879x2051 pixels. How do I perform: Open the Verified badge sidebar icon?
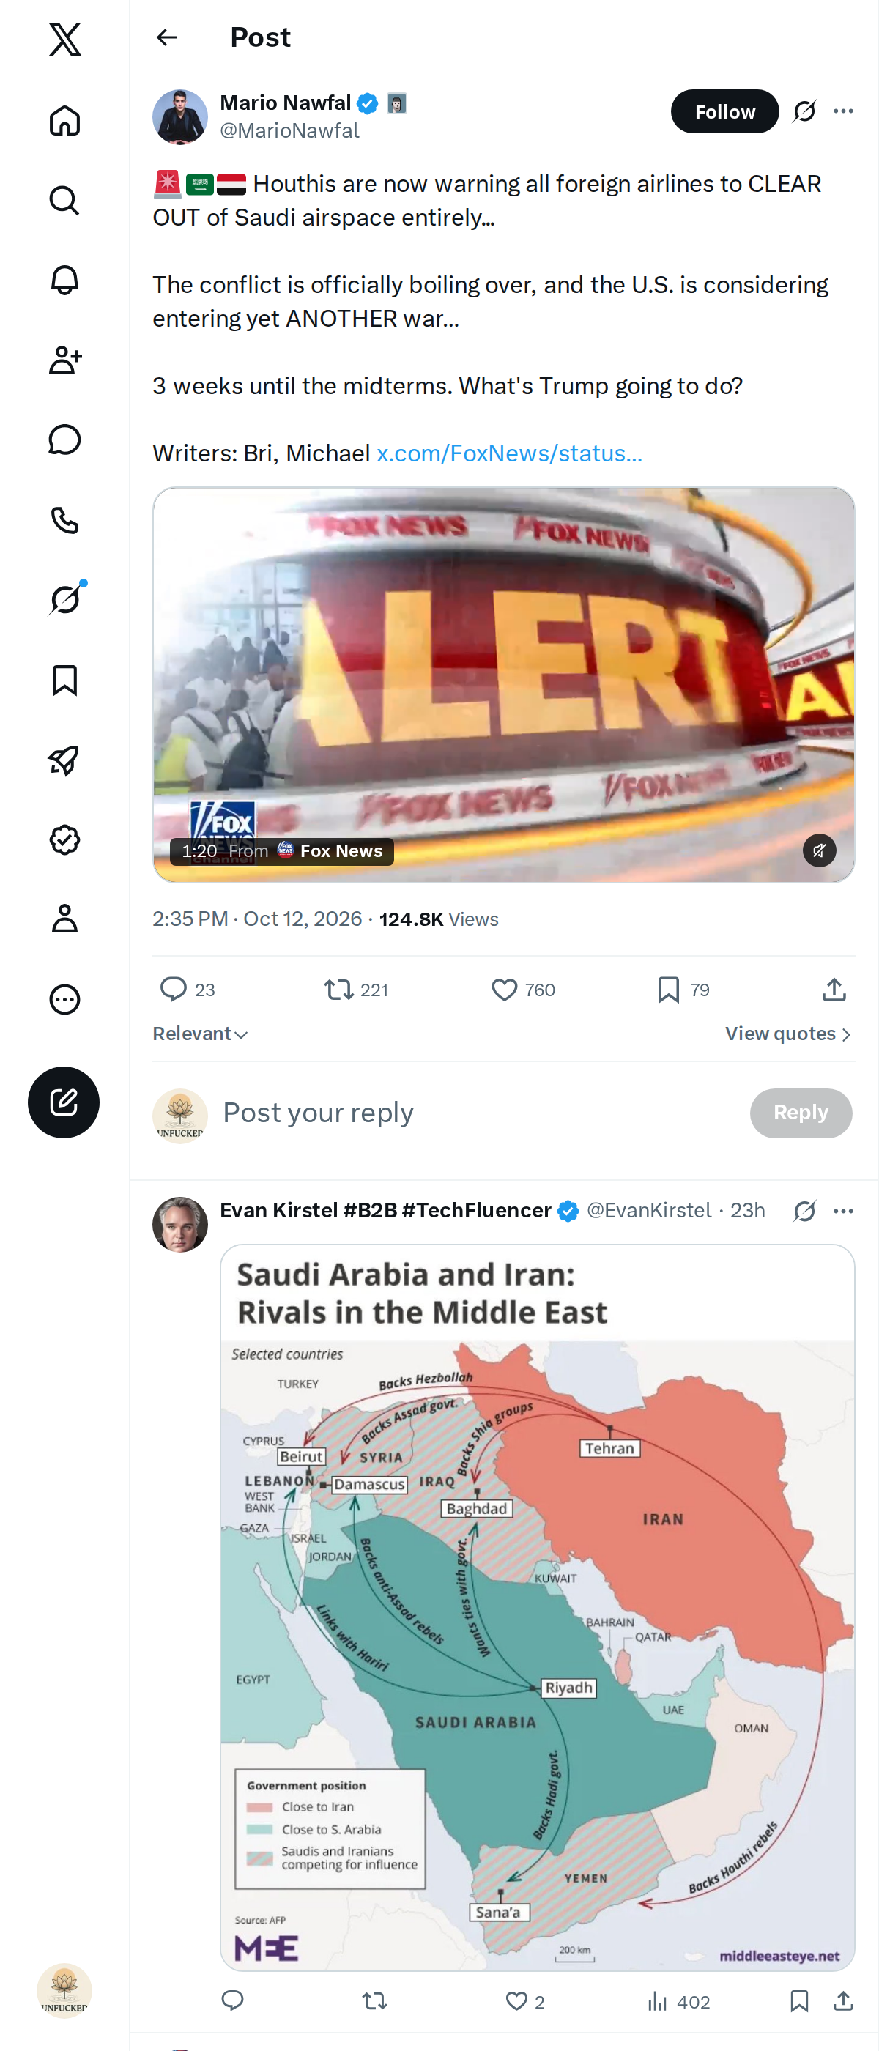(64, 839)
